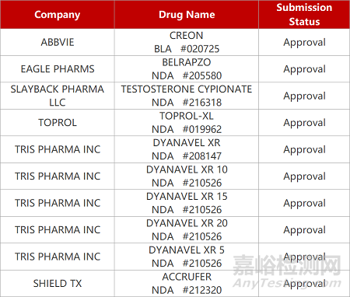The height and width of the screenshot is (297, 350).
Task: Click the Submission Status column header
Action: 304,15
